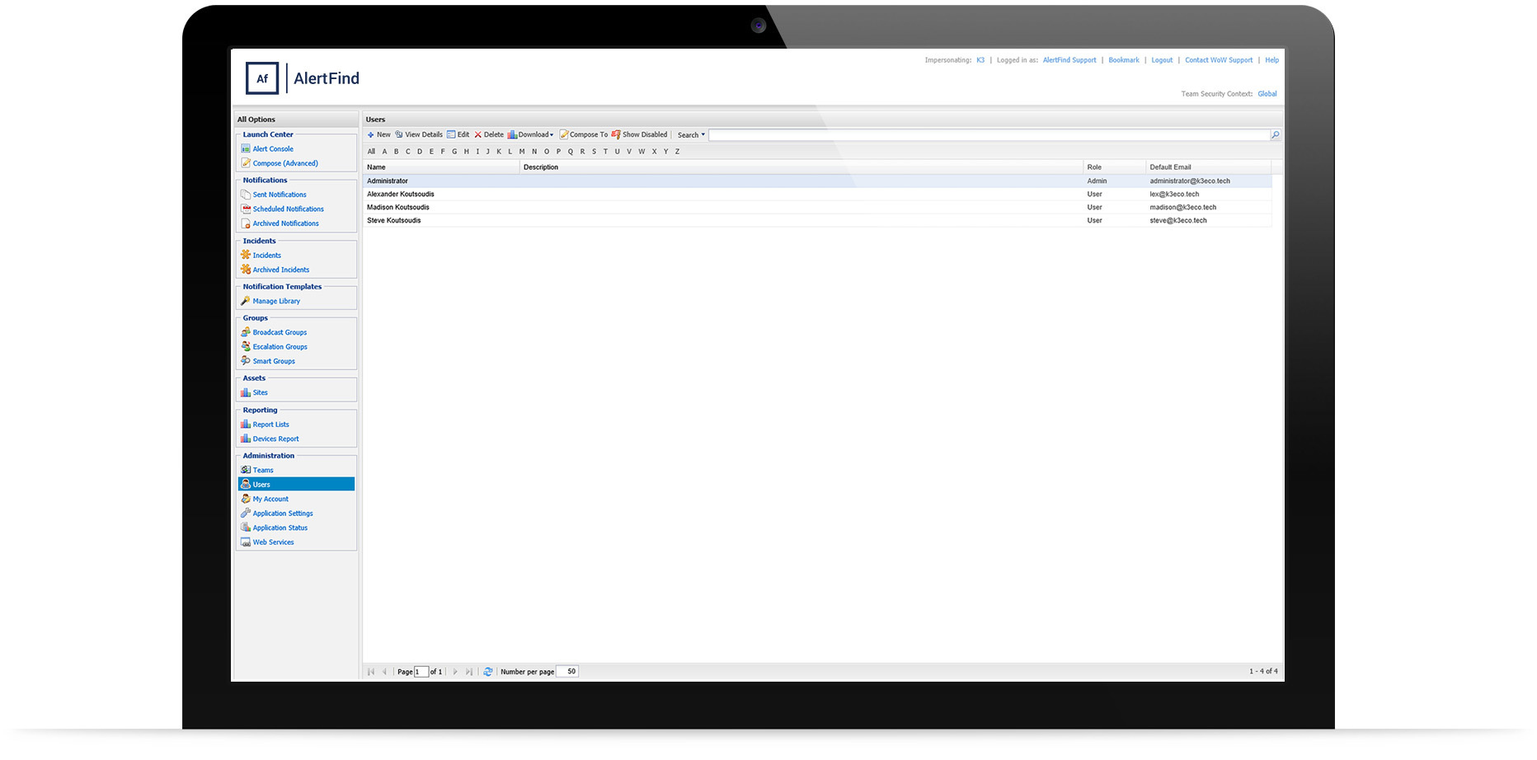The height and width of the screenshot is (760, 1537).
Task: Filter users by All
Action: (x=371, y=152)
